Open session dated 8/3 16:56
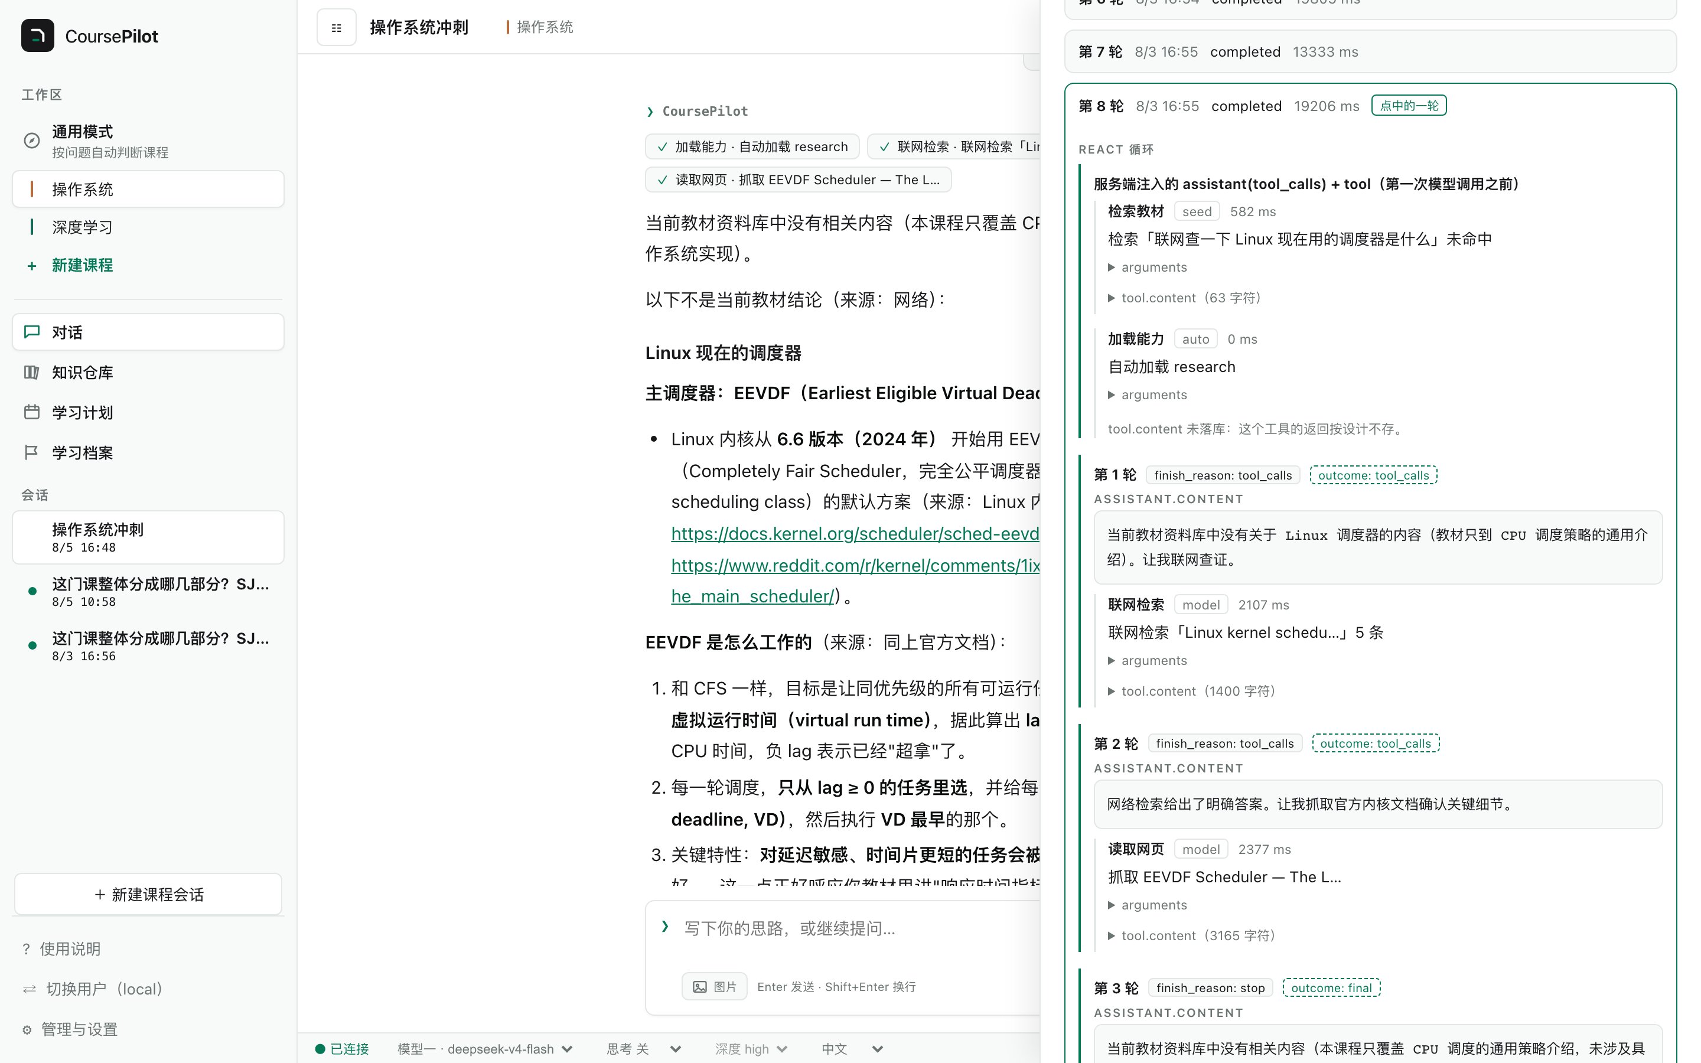The image size is (1701, 1063). click(148, 646)
